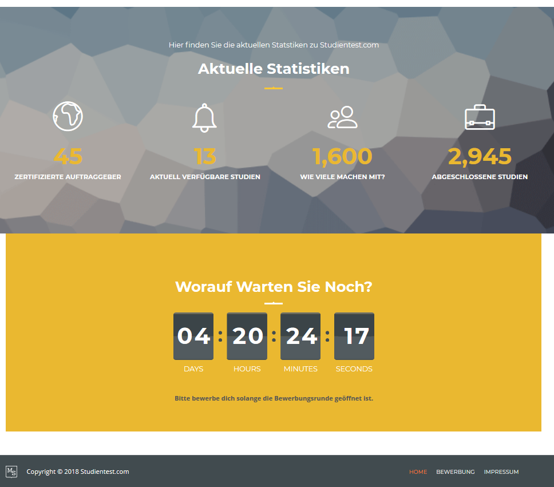The image size is (554, 487).
Task: Click the Copyright 2018 Studientest.com text
Action: [x=78, y=472]
